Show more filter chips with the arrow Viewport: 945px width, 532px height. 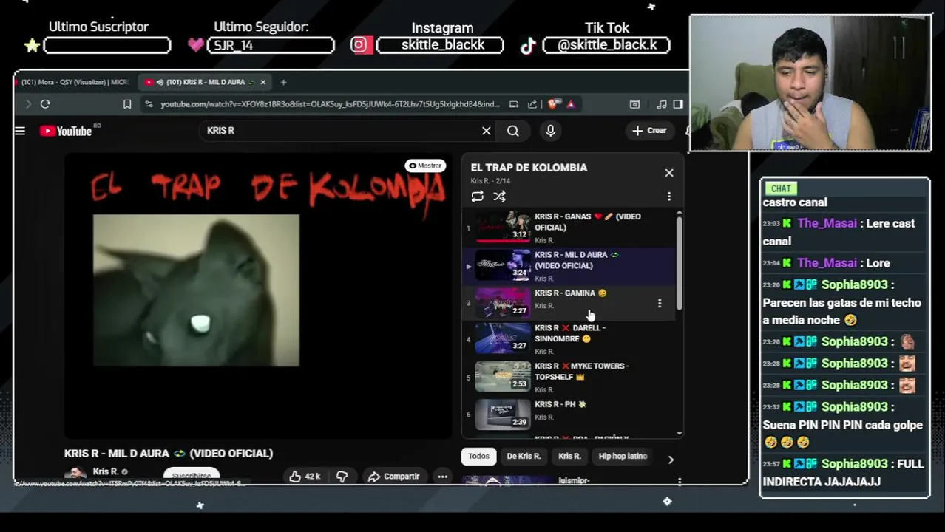[671, 459]
